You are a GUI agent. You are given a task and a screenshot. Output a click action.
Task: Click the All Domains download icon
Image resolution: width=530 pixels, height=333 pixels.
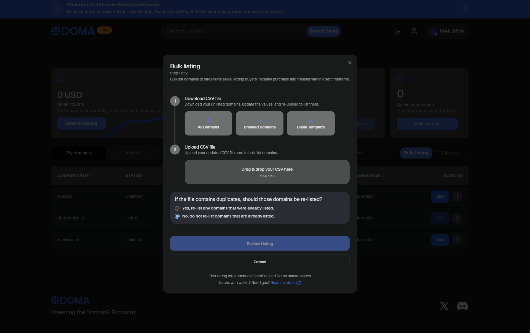pos(208,120)
